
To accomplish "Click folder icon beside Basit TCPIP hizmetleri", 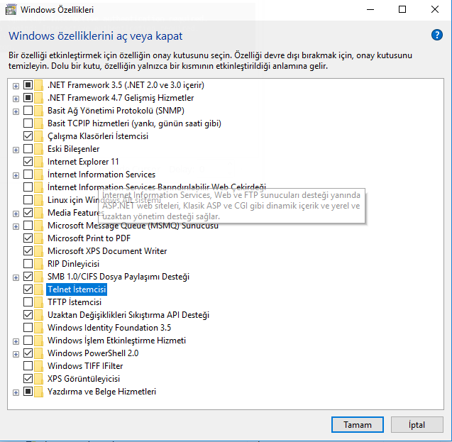I will 38,123.
